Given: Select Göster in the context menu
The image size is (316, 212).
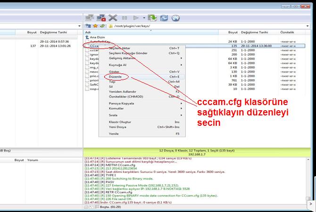Looking at the screenshot, I should pos(142,72).
